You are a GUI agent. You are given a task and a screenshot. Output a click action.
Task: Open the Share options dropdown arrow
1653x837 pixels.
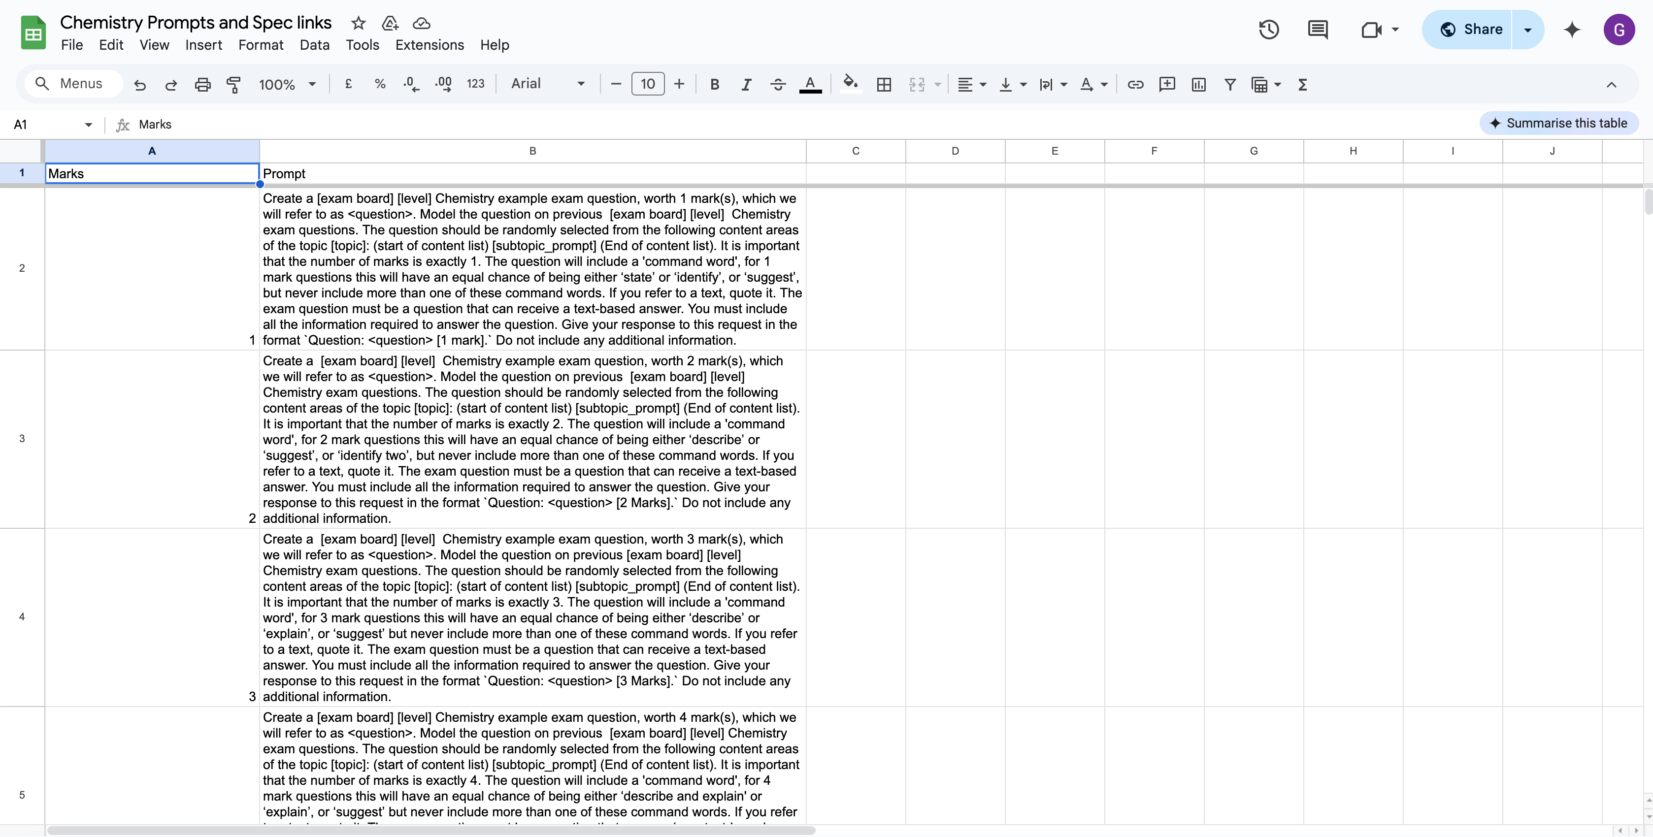1527,30
